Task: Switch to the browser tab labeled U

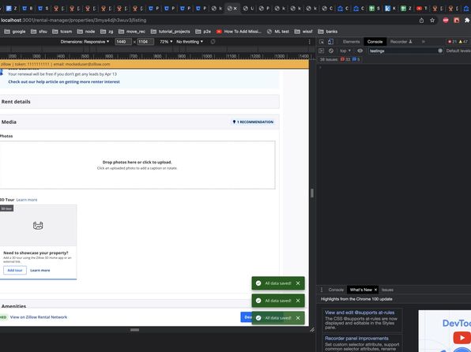Action: pos(248,9)
